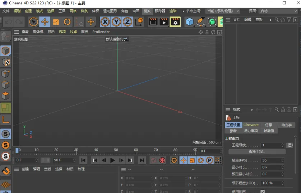Jump to end of the timeline

tap(142, 160)
